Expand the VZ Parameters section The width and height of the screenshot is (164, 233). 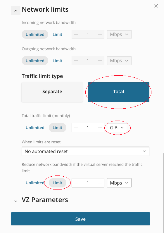point(16,201)
